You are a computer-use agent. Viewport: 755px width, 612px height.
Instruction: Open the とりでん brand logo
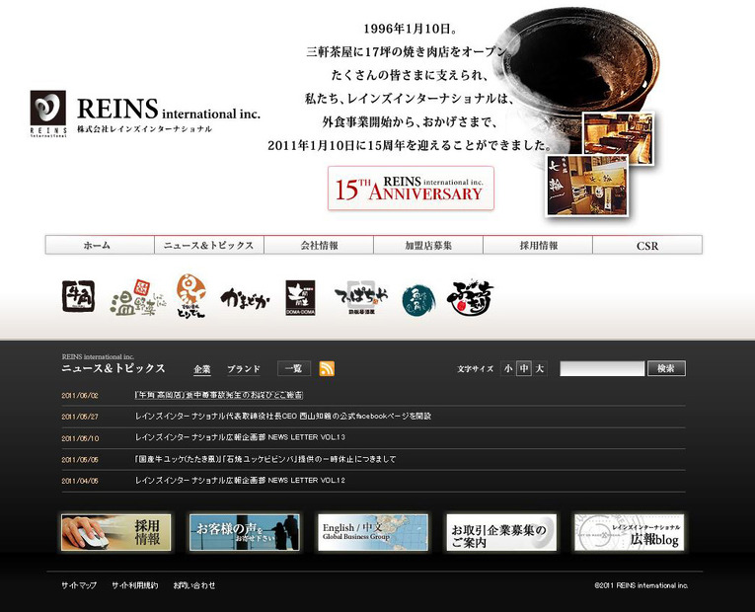pyautogui.click(x=190, y=296)
